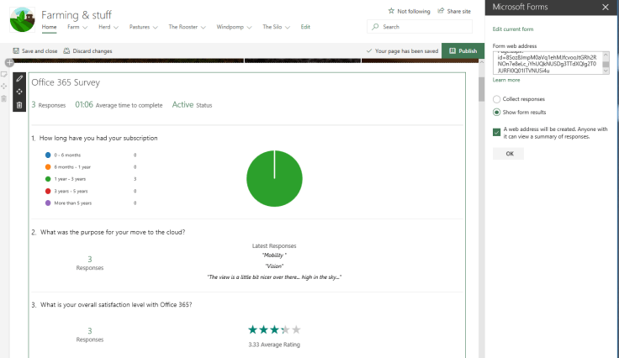The width and height of the screenshot is (619, 358).
Task: Click the Share site icon
Action: tap(442, 11)
